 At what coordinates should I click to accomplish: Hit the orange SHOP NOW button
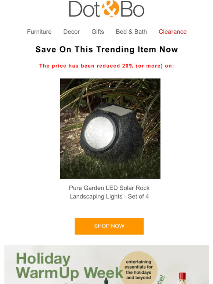tap(109, 226)
